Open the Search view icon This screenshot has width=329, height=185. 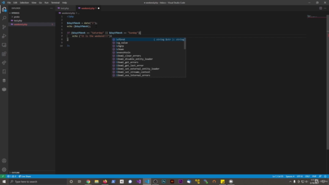pos(4,18)
